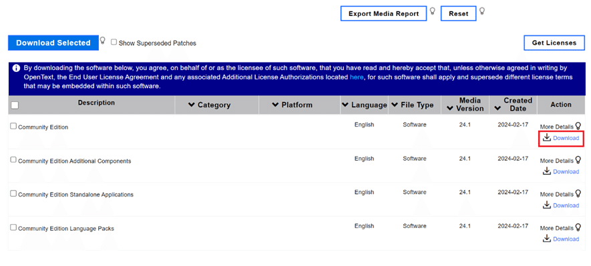Viewport: 591px width, 266px height.
Task: Tick the Community Edition Language Packs checkbox
Action: click(x=13, y=227)
